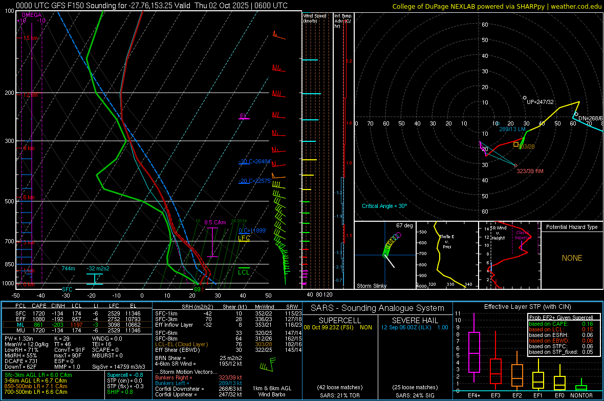Click the SARS: 24% SIG text
The width and height of the screenshot is (604, 401).
coord(415,395)
